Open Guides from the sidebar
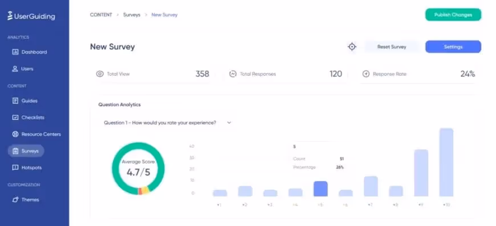Screen dimensions: 496x226 (x=25, y=101)
